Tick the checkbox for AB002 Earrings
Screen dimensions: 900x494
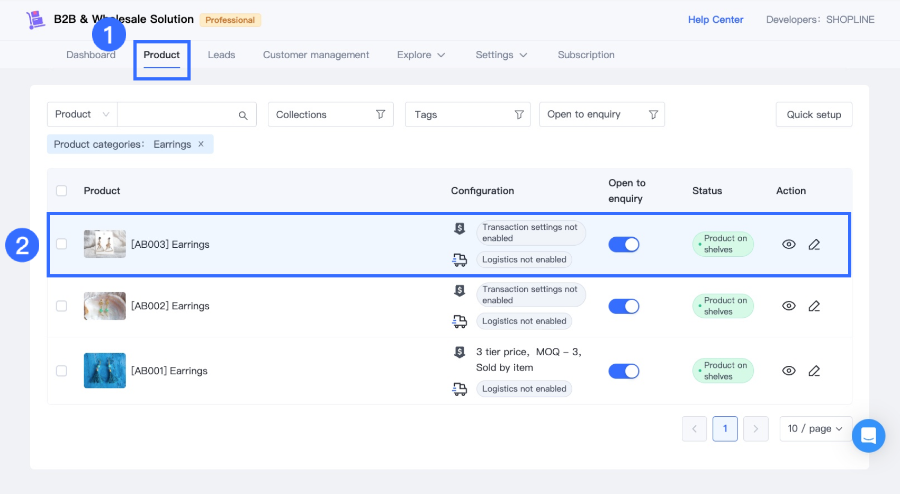coord(62,306)
